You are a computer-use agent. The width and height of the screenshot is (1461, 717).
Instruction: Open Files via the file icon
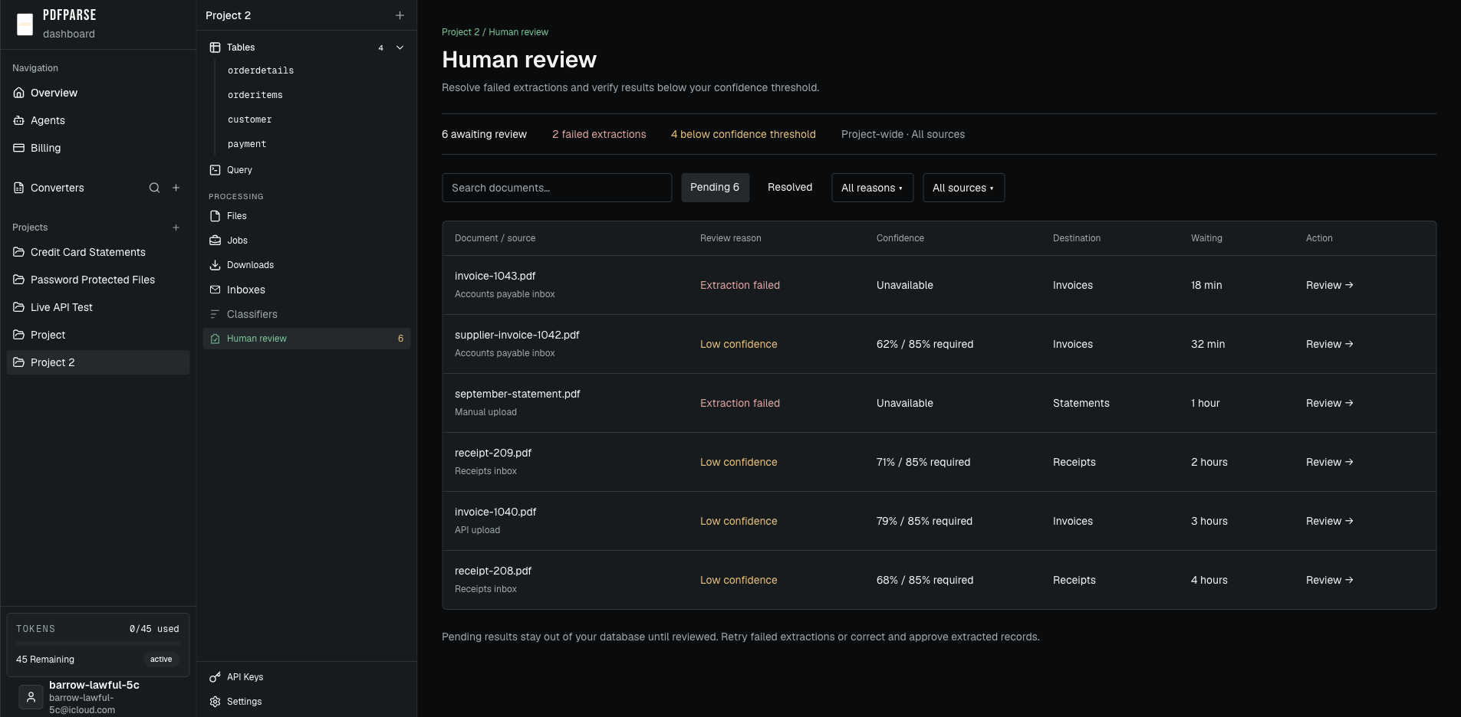click(216, 216)
